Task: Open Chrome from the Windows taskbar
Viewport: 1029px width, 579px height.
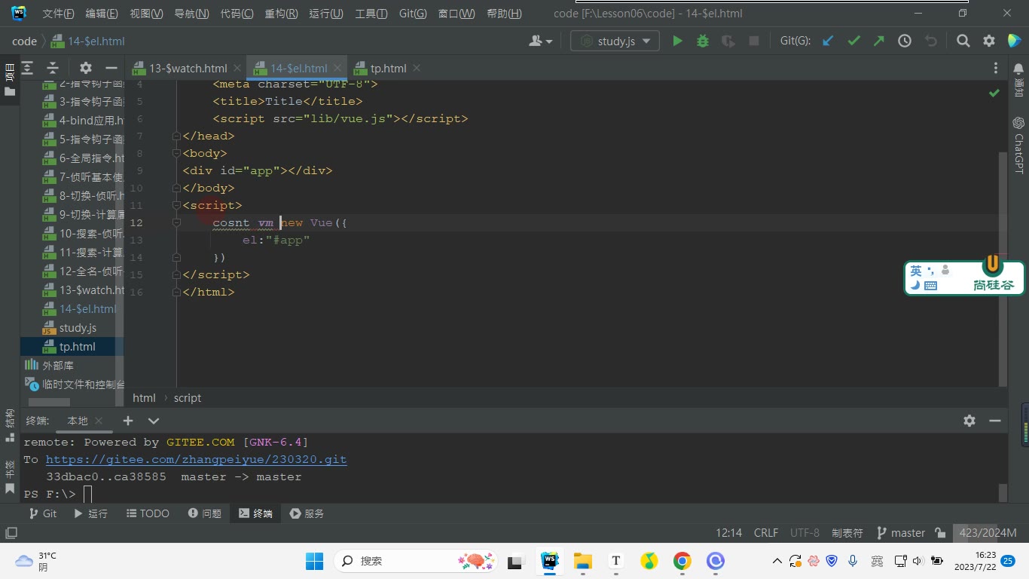Action: tap(682, 561)
